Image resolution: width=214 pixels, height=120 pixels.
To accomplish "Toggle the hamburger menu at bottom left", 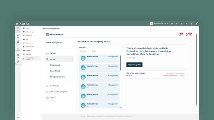I will click(18, 118).
